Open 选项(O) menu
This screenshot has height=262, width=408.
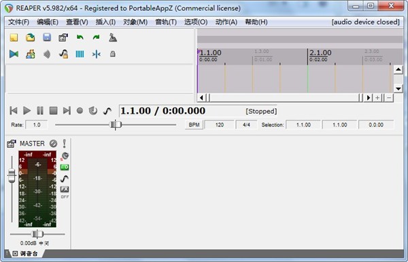click(196, 22)
